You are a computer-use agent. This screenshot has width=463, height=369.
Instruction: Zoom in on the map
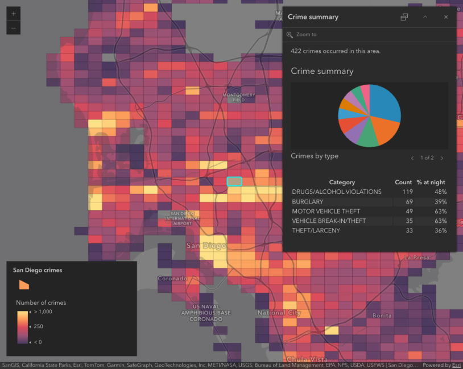[13, 13]
